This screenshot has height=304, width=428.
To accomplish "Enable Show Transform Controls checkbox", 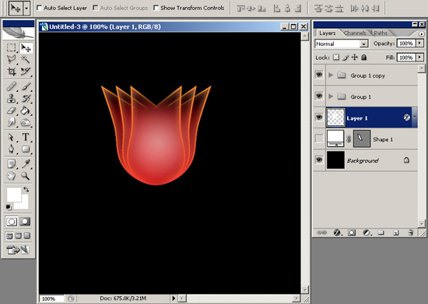I will pyautogui.click(x=156, y=8).
